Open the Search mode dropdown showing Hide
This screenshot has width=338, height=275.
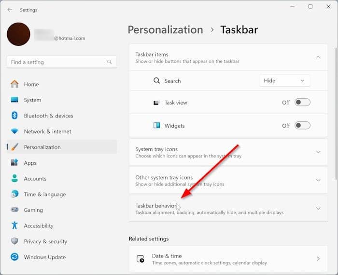click(284, 81)
